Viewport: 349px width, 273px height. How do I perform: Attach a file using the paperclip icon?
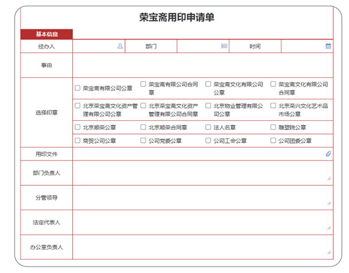[328, 153]
